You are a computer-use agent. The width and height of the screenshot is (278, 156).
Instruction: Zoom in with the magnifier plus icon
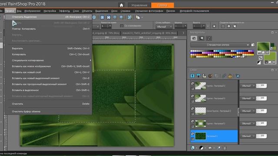(122, 17)
